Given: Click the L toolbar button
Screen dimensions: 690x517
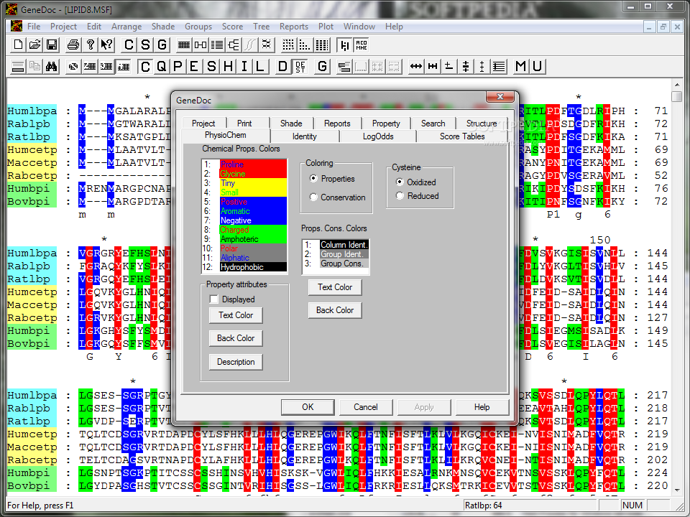Looking at the screenshot, I should coord(260,67).
